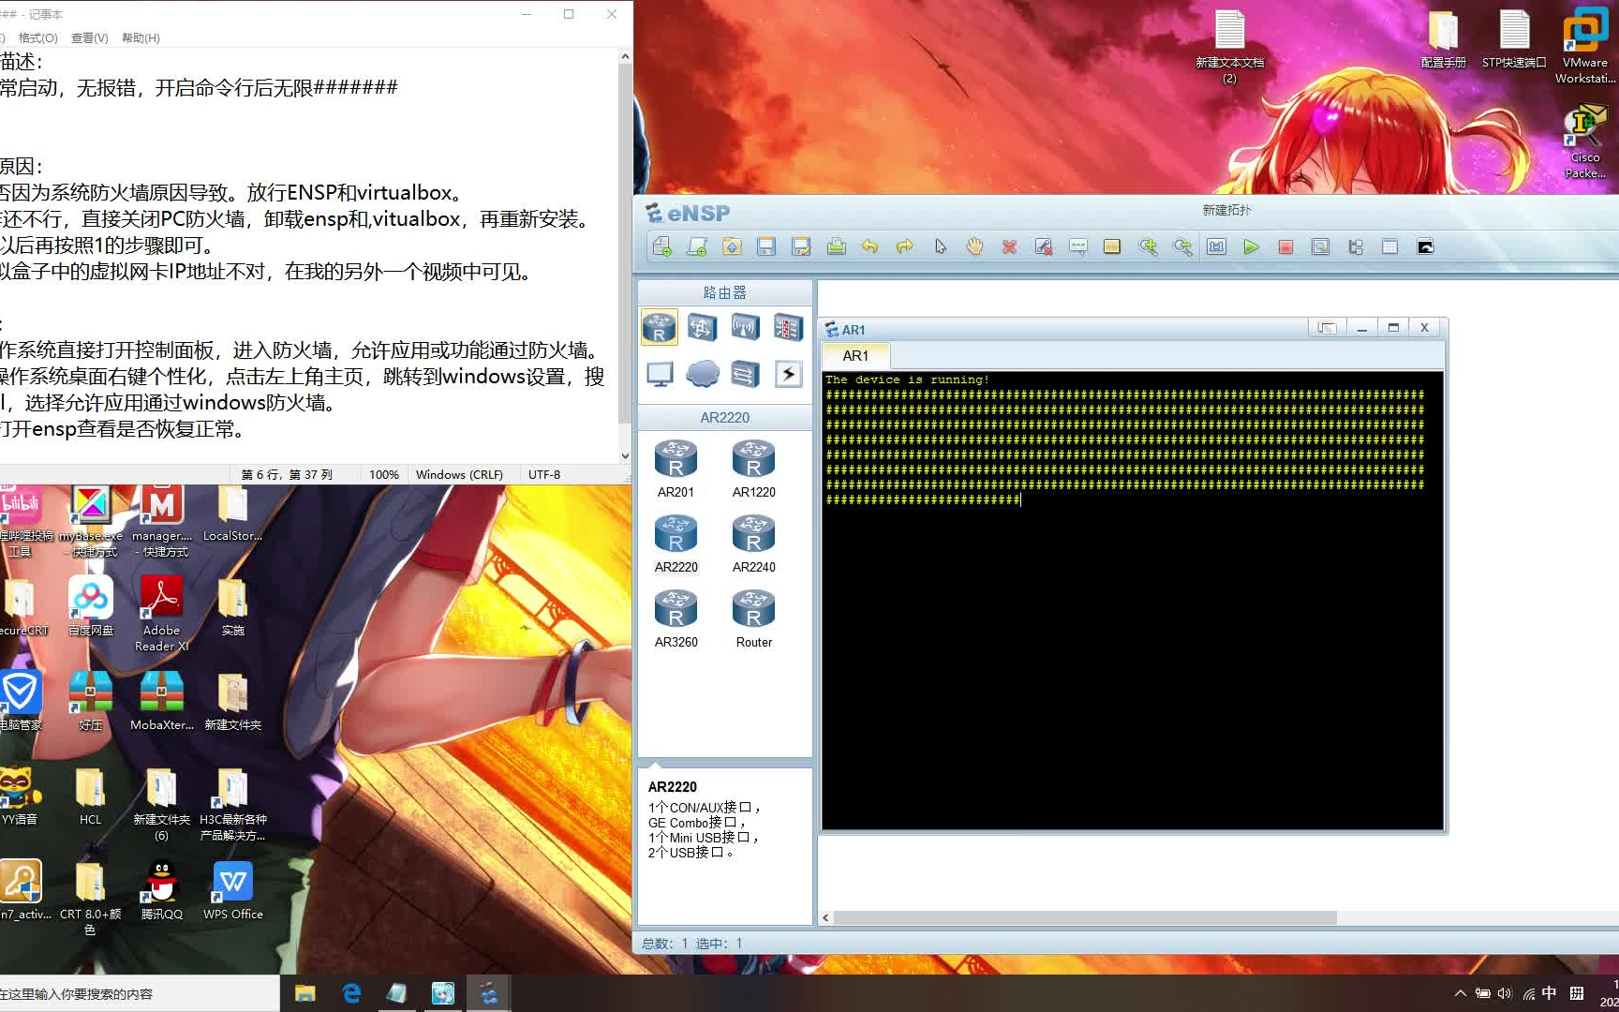Toggle the grid display icon
The image size is (1619, 1012).
(x=1389, y=247)
